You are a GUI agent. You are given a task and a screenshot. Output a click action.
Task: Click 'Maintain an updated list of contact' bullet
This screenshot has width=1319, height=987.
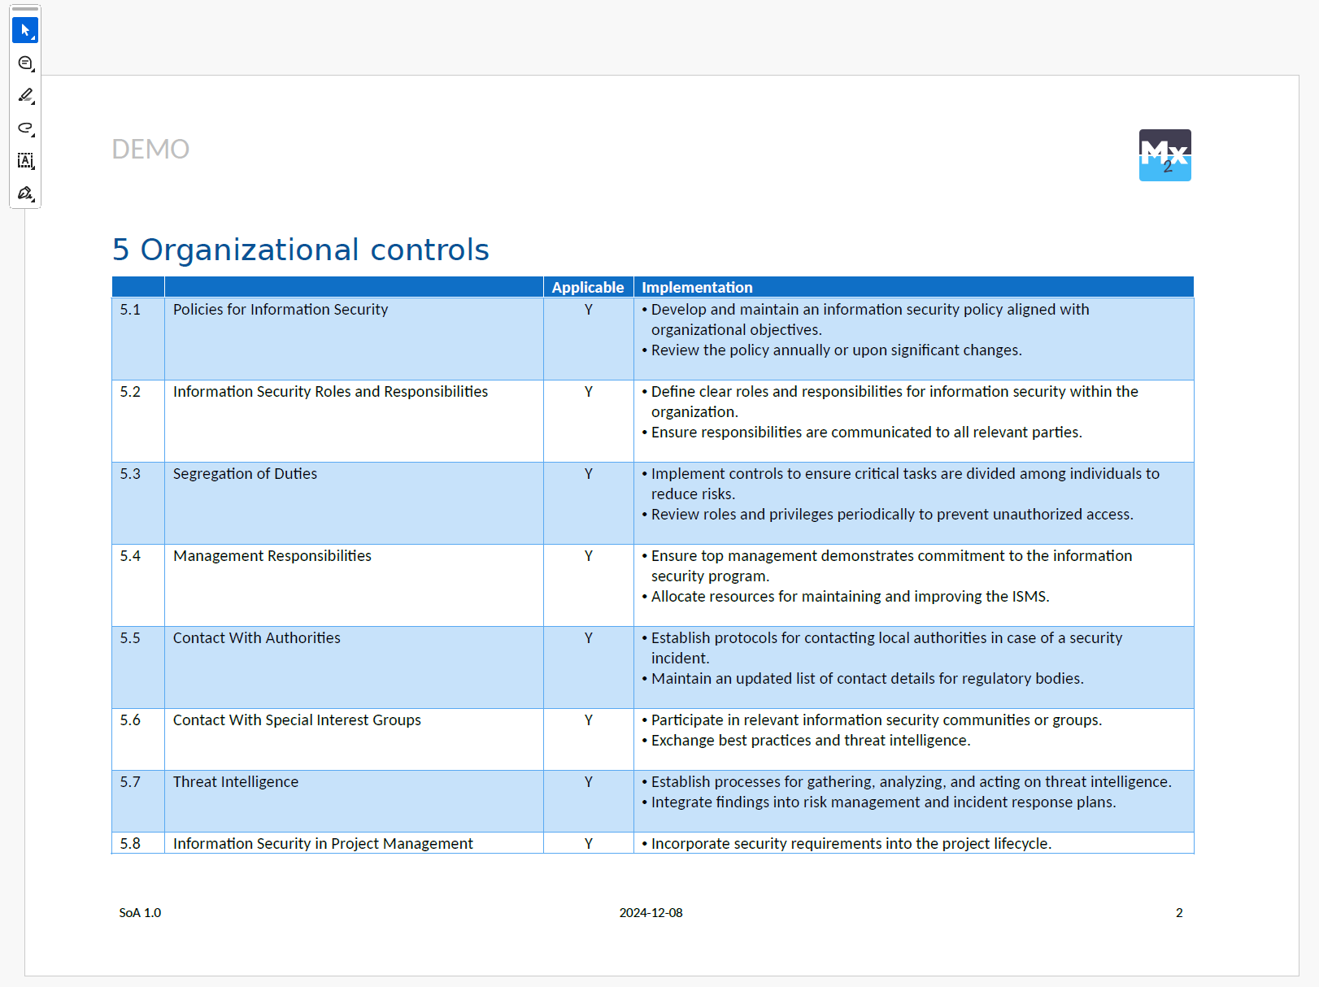(863, 679)
